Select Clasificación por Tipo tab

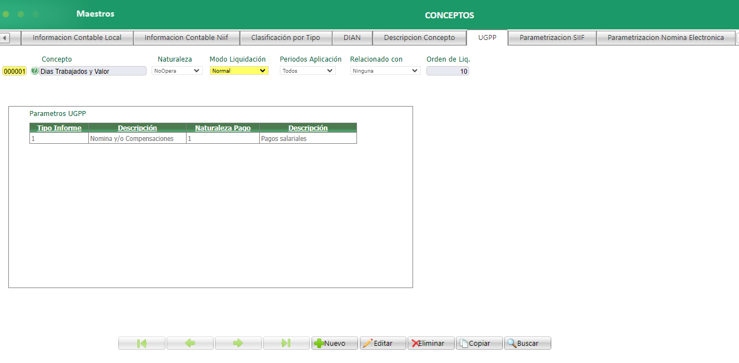[286, 38]
